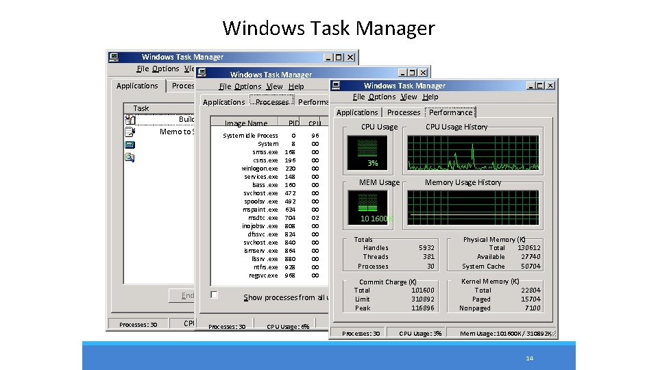Image resolution: width=658 pixels, height=370 pixels.
Task: Close the middle Task Manager window
Action: click(x=424, y=73)
